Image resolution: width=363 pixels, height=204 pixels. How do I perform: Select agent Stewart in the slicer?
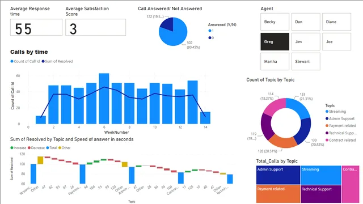[306, 62]
